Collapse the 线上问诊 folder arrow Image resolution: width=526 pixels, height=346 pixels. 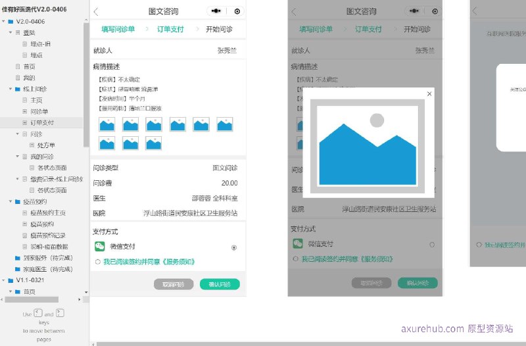[x=11, y=89]
